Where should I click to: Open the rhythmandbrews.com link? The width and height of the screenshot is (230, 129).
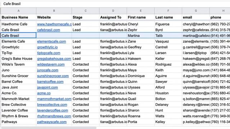click(54, 116)
